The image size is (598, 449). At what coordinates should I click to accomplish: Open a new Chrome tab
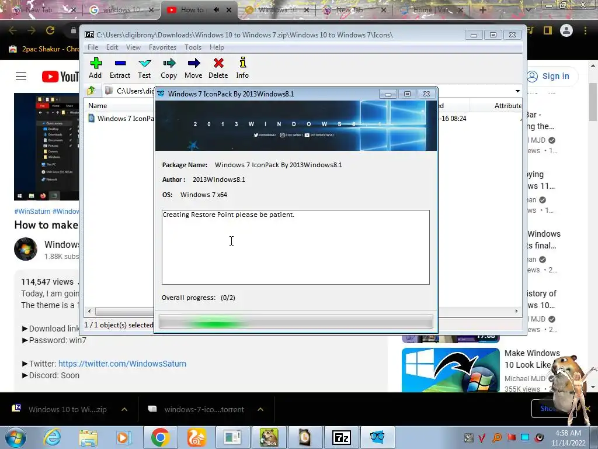click(x=482, y=10)
